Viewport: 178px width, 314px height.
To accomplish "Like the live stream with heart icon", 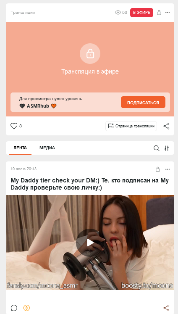I will 14,126.
